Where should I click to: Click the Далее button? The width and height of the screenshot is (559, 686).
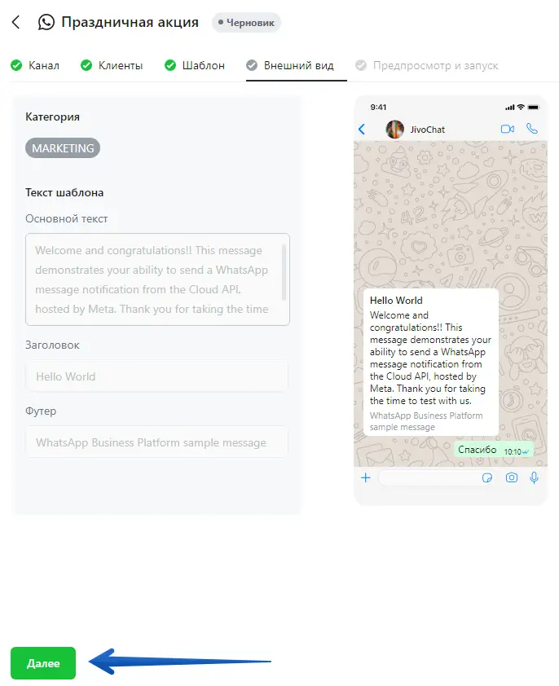pos(43,663)
